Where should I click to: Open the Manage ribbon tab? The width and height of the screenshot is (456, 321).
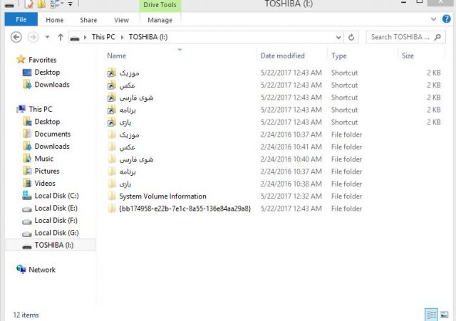pyautogui.click(x=160, y=20)
